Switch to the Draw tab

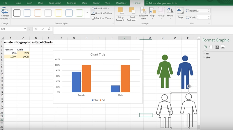(40, 3)
